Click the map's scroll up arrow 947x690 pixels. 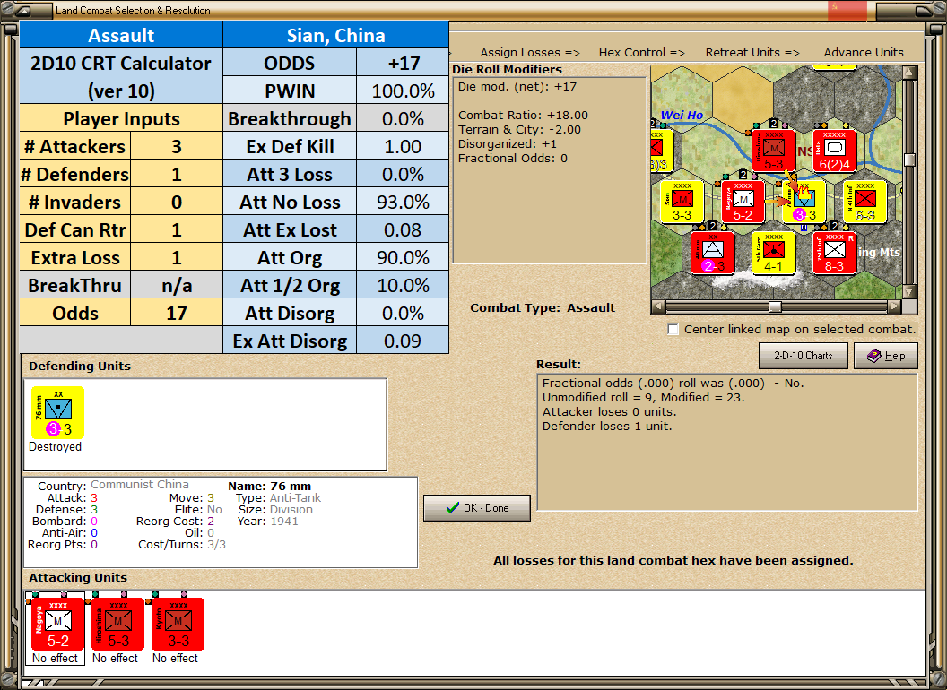(x=909, y=73)
